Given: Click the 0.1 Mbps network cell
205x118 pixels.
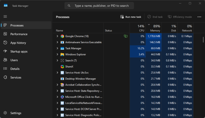Looking at the screenshot, I should 185,36.
